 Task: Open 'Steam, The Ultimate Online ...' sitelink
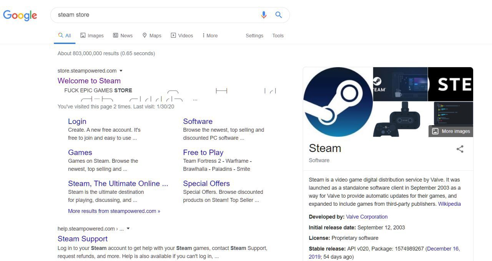118,183
